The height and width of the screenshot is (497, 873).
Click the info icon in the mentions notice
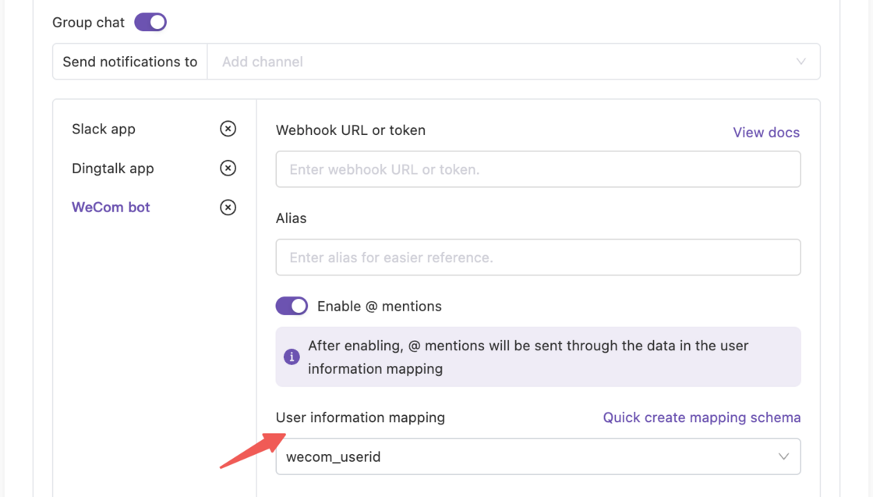pos(292,357)
